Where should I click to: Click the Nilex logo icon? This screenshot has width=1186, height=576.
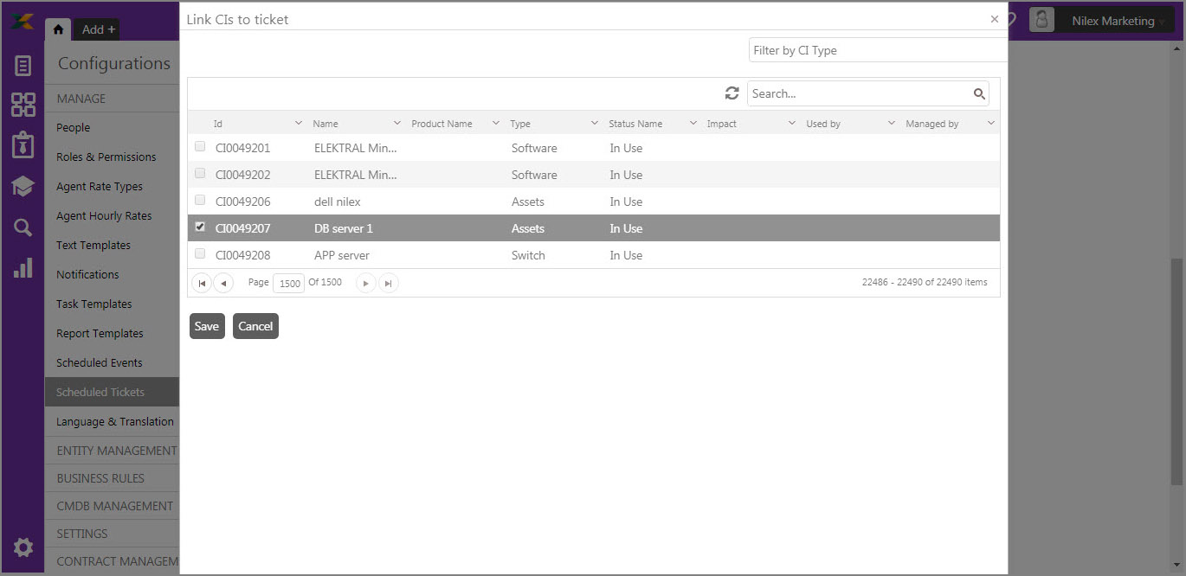pyautogui.click(x=23, y=21)
